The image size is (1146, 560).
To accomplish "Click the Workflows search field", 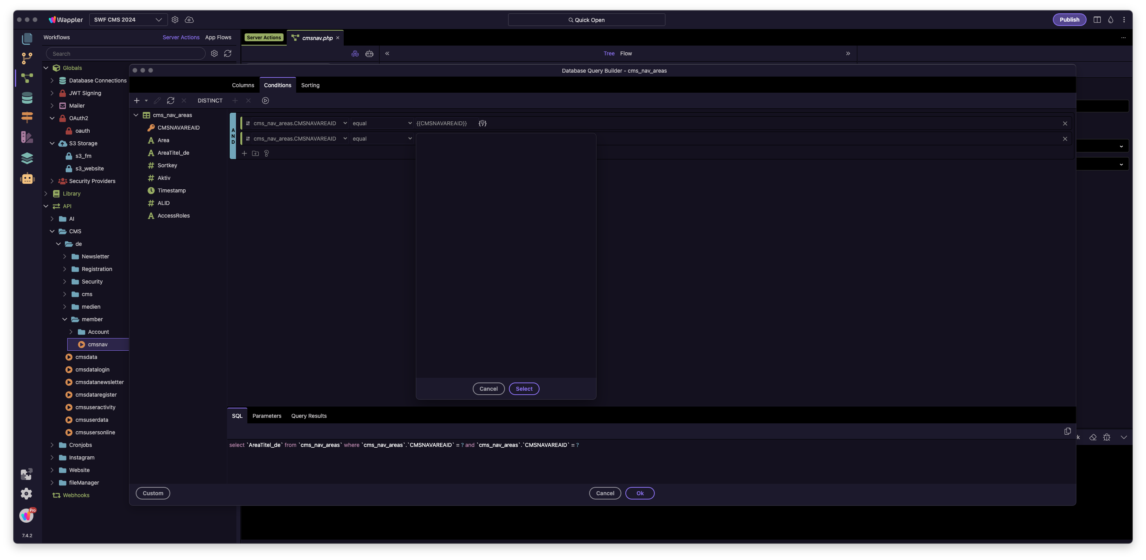I will click(x=125, y=54).
